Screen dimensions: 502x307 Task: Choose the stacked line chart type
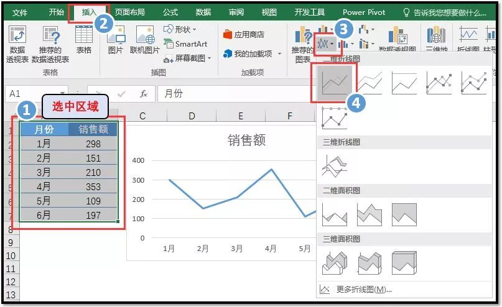(x=370, y=83)
